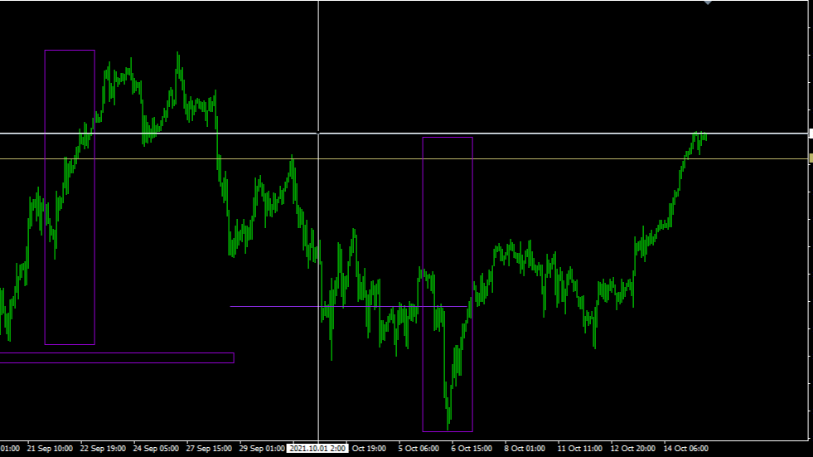This screenshot has height=457, width=813.
Task: Click the white price marker on price scale
Action: pos(811,134)
